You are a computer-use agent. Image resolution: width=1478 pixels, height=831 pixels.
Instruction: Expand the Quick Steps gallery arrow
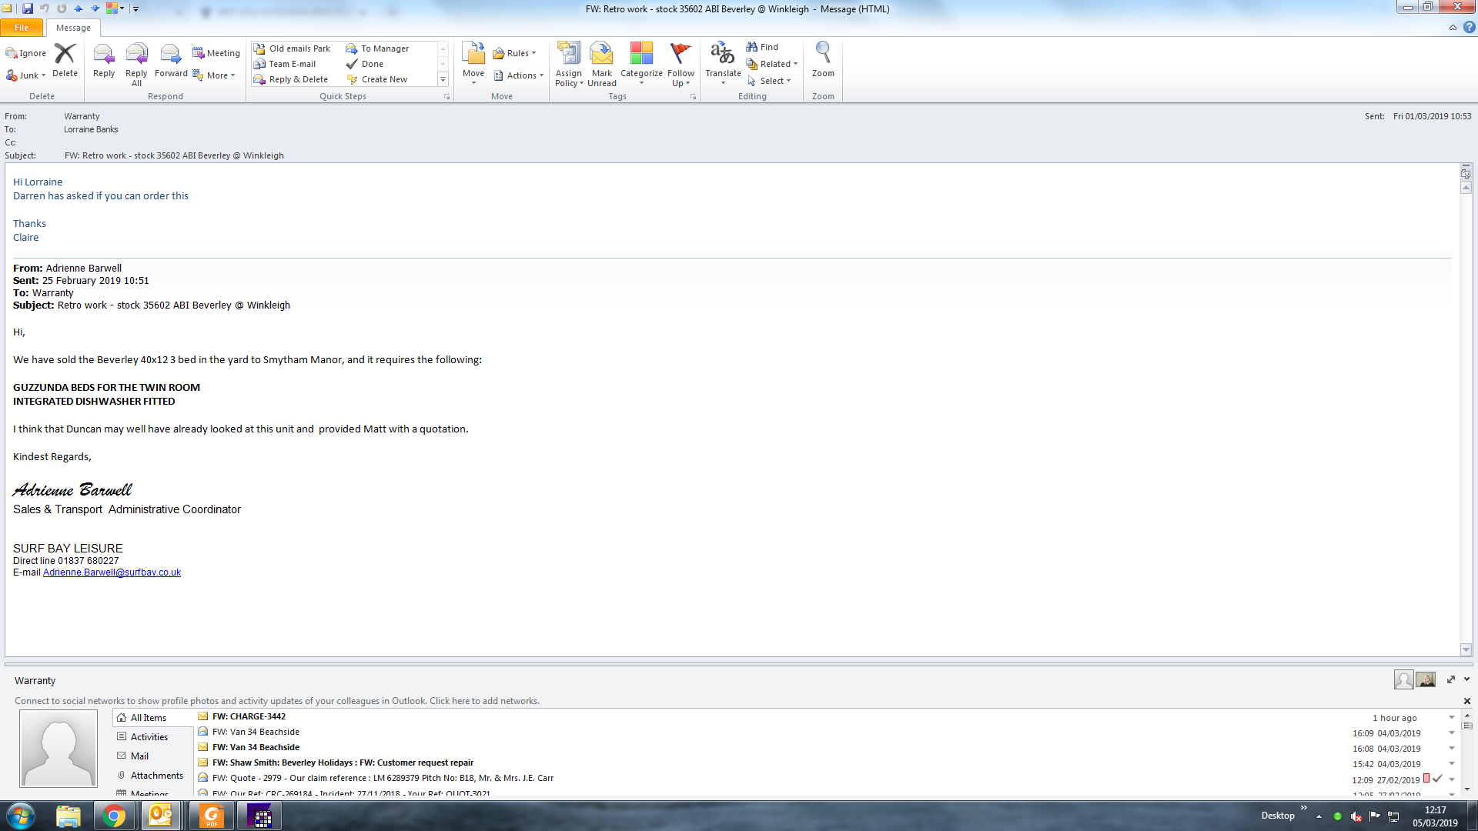click(443, 80)
